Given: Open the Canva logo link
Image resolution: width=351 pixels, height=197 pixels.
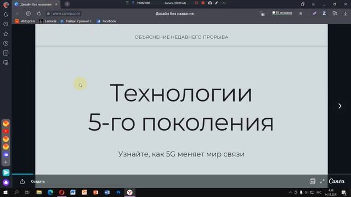Looking at the screenshot, I should [336, 181].
